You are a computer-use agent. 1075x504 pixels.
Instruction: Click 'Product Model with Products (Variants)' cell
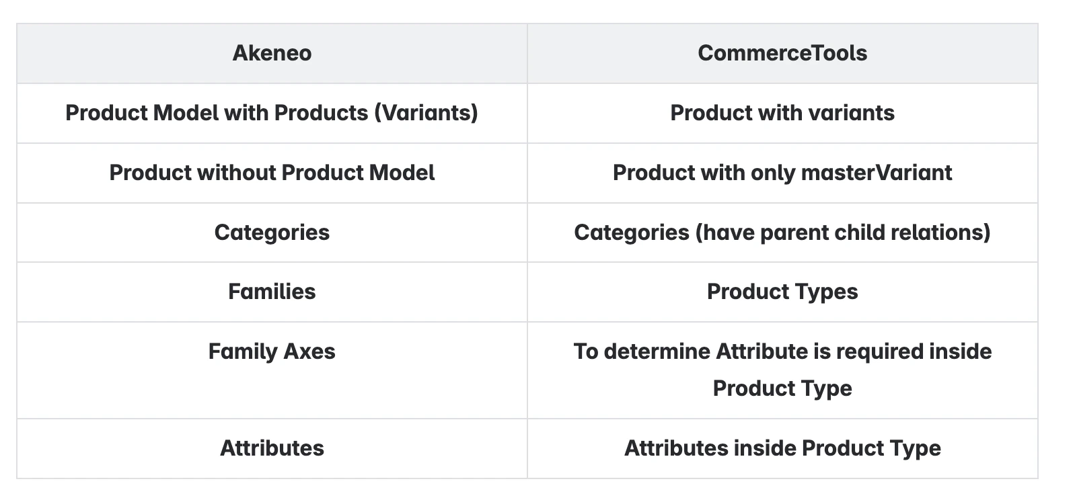(x=272, y=113)
